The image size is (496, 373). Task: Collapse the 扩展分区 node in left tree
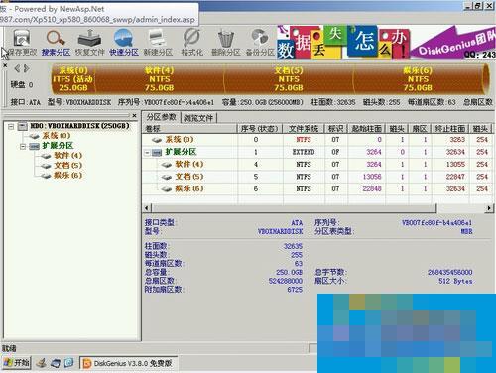[23, 146]
